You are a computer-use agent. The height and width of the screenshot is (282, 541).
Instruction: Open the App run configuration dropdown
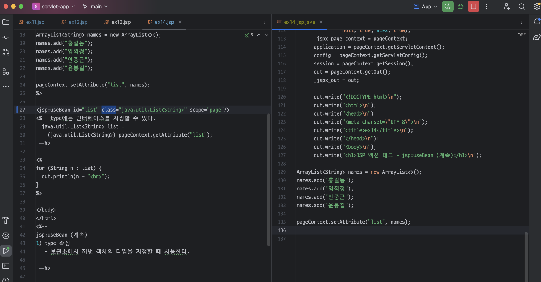pyautogui.click(x=425, y=7)
